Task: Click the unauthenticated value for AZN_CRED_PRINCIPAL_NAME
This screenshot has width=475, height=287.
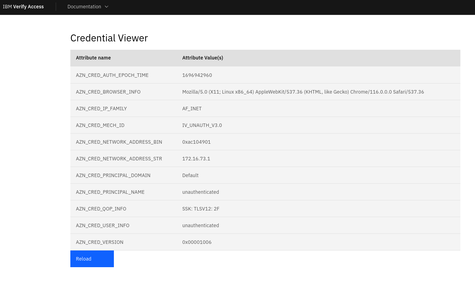Action: point(201,192)
